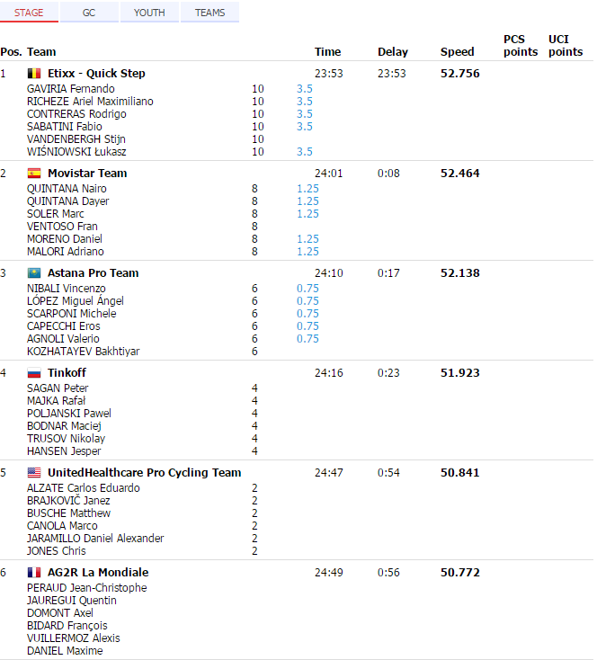
Task: Click the Russian flag beside Tinkoff
Action: click(34, 373)
